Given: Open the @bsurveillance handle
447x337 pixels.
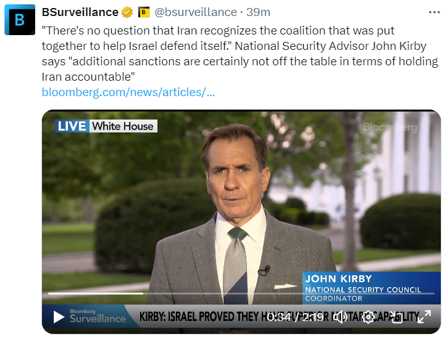Looking at the screenshot, I should [195, 12].
